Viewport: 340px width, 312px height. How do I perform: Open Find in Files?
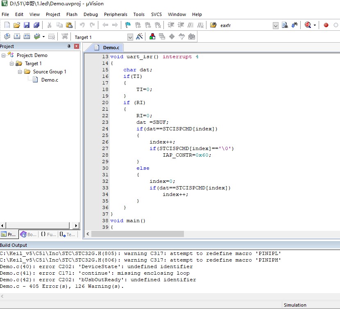[x=213, y=25]
